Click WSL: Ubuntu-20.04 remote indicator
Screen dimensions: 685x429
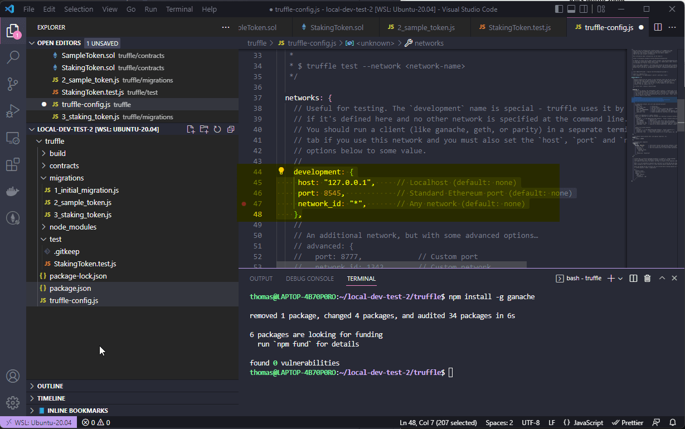[x=38, y=423]
